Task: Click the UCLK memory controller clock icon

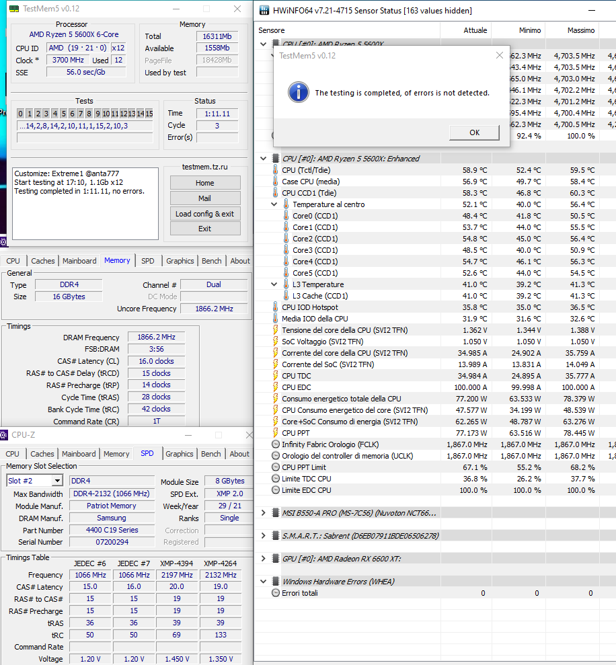Action: coord(275,456)
